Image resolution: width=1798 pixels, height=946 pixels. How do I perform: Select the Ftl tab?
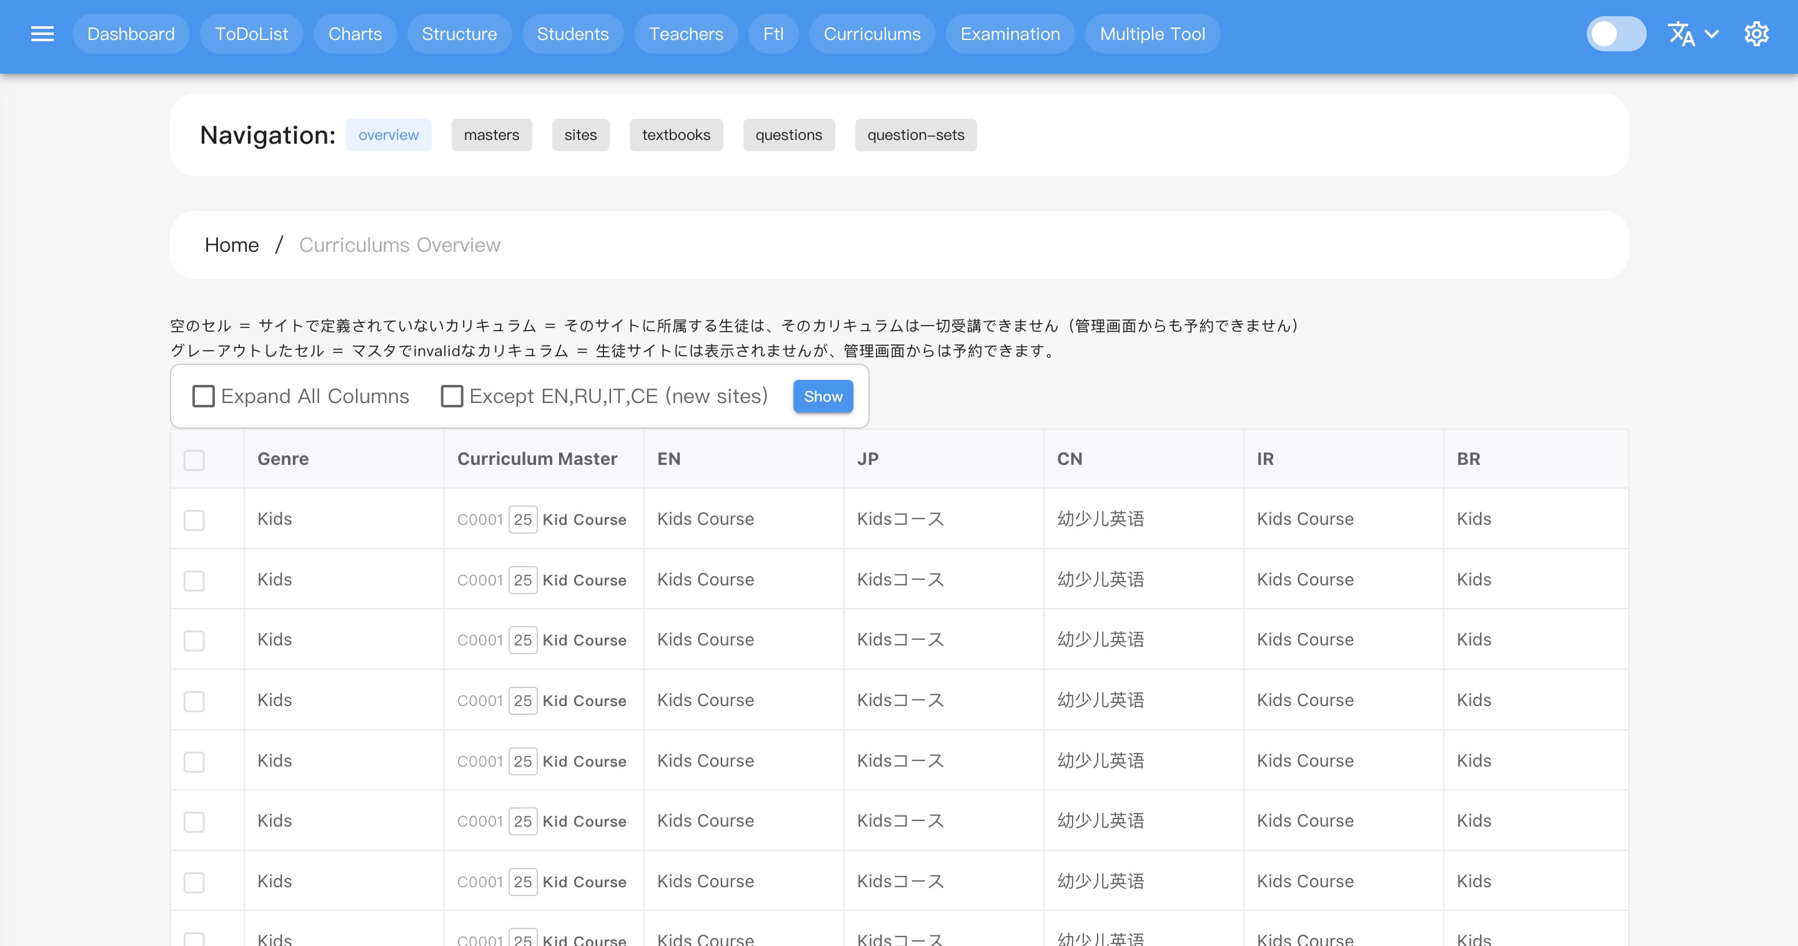[x=773, y=34]
